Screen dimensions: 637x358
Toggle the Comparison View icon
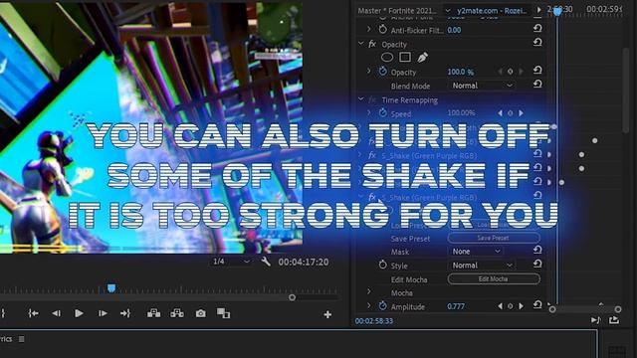223,313
